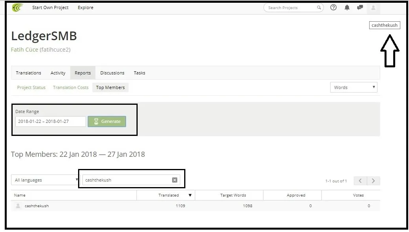
Task: Click the Crowdin logo icon
Action: click(18, 7)
